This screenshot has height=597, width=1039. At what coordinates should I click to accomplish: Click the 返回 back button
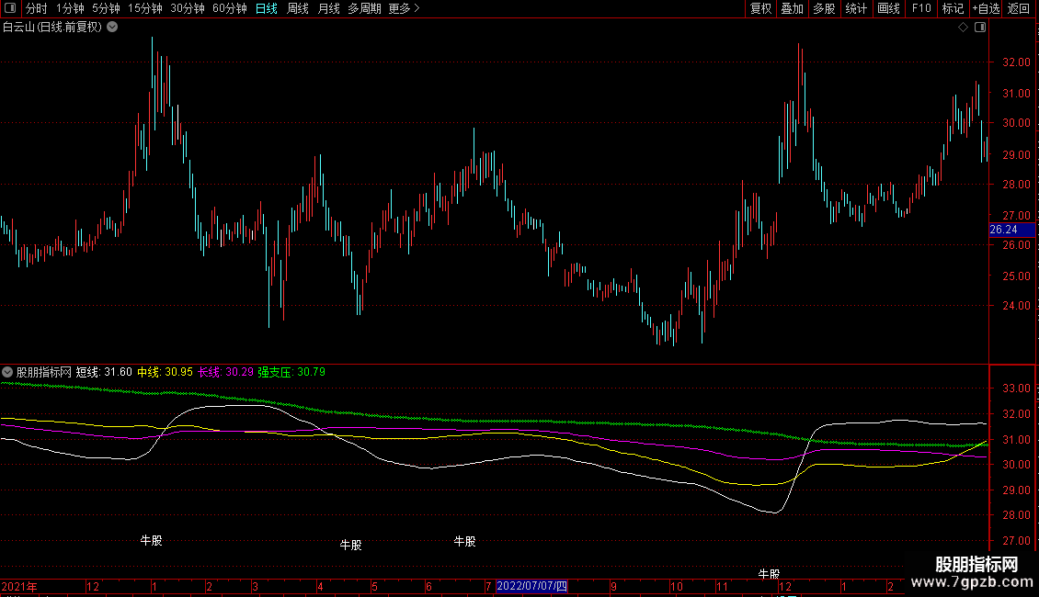(x=1019, y=8)
